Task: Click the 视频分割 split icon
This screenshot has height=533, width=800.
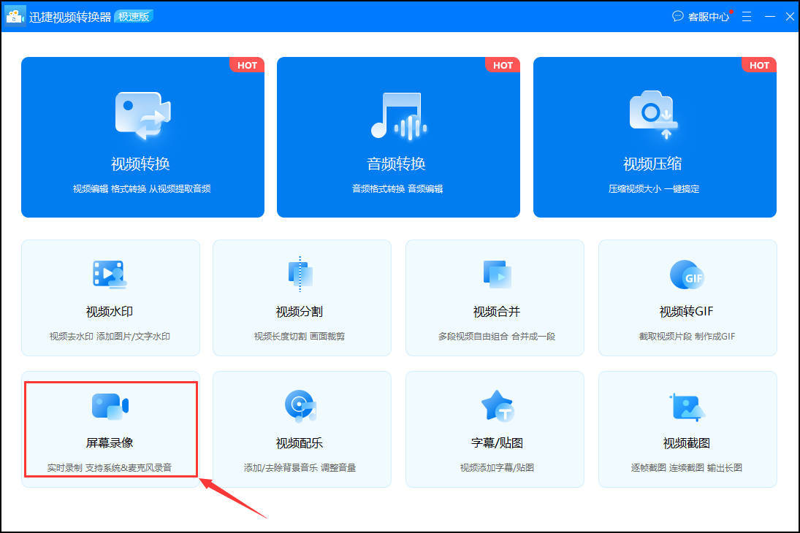Action: click(x=300, y=274)
